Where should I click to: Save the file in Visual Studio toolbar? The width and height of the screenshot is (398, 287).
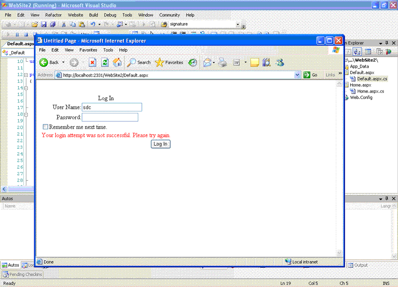click(x=44, y=24)
